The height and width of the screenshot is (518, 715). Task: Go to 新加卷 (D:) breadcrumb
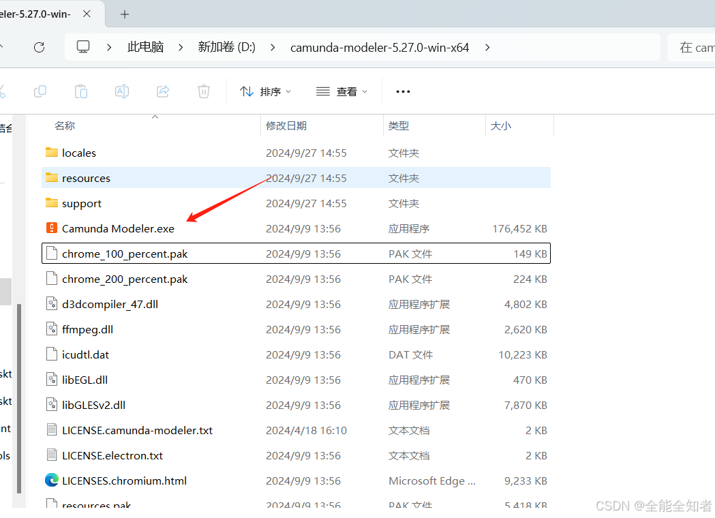(226, 47)
